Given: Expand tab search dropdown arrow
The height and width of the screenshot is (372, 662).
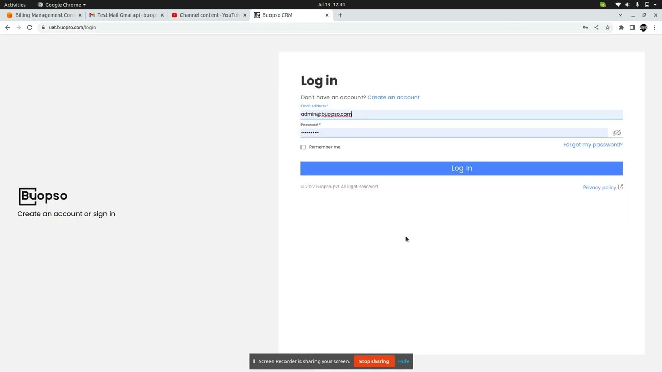Looking at the screenshot, I should coord(620,15).
